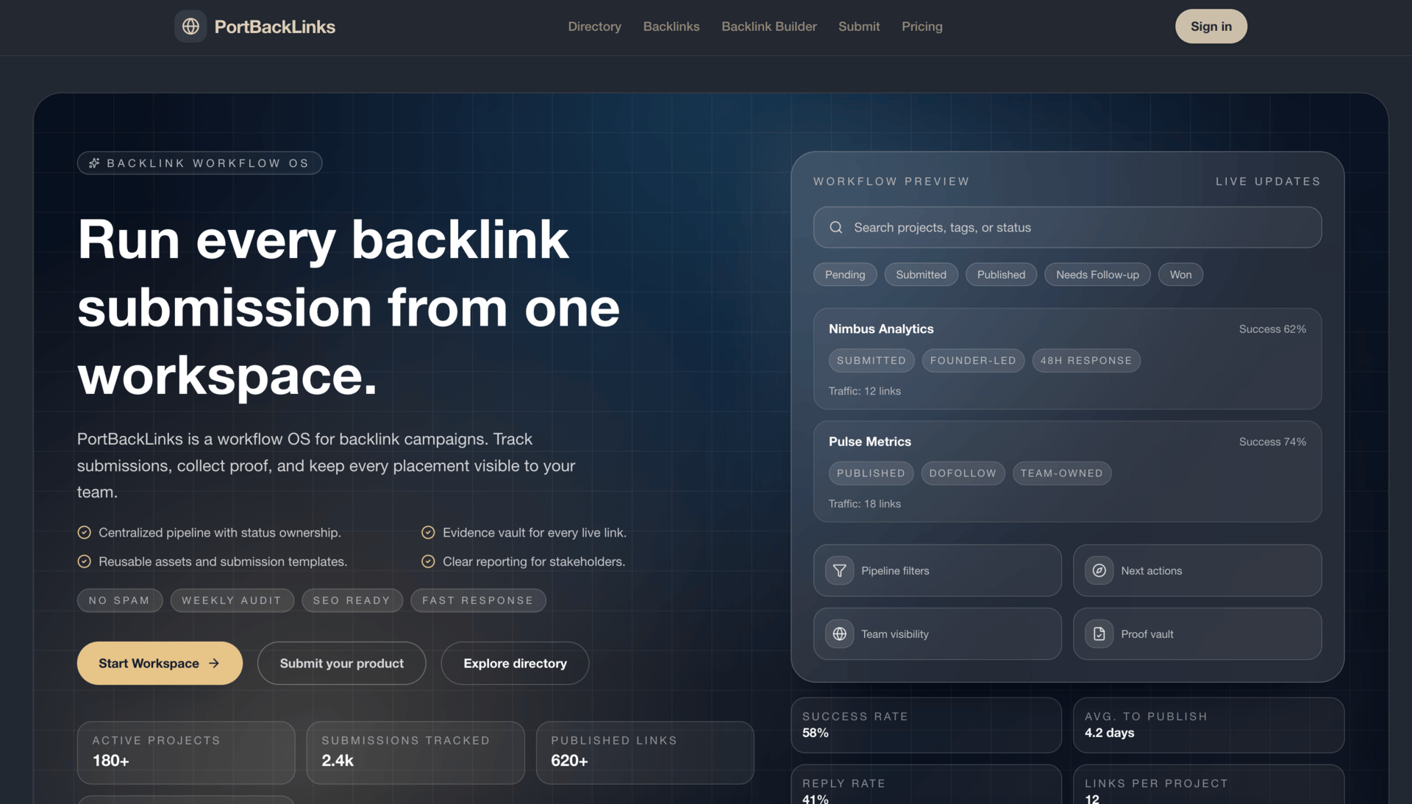The width and height of the screenshot is (1412, 804).
Task: Toggle the Needs Follow-up filter chip
Action: pyautogui.click(x=1097, y=275)
